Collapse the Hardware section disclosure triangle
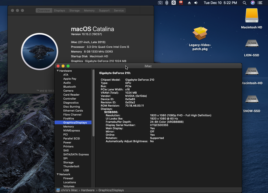This screenshot has width=268, height=193. tap(58, 71)
